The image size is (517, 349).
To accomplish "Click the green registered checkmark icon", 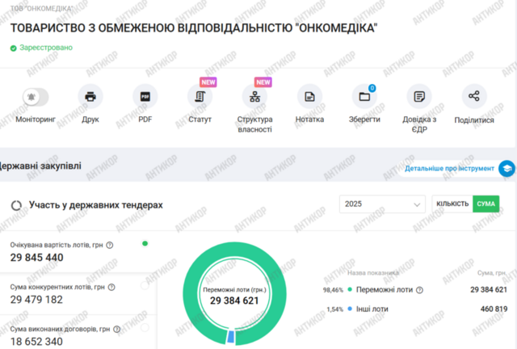I will tap(13, 48).
